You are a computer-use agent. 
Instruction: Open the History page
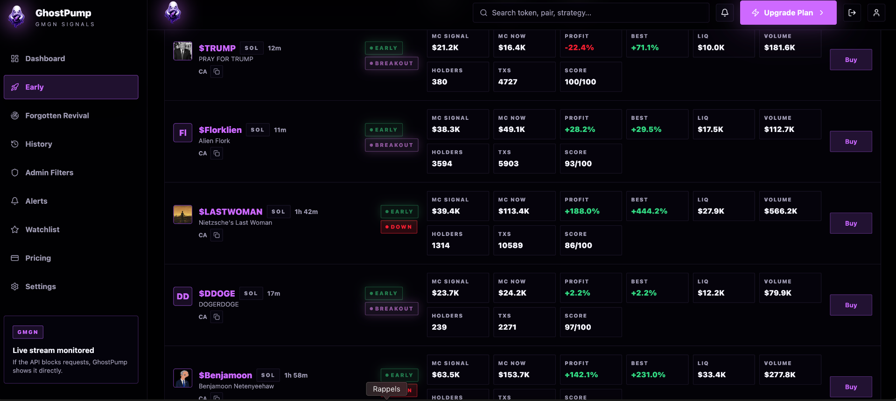tap(38, 144)
